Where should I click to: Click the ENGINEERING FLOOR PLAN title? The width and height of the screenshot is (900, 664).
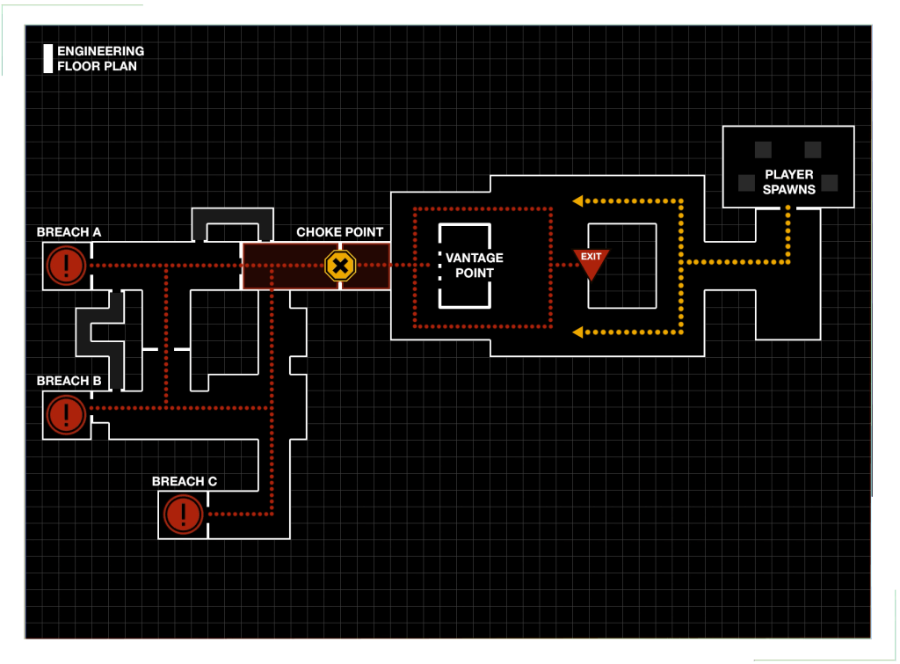click(x=100, y=59)
